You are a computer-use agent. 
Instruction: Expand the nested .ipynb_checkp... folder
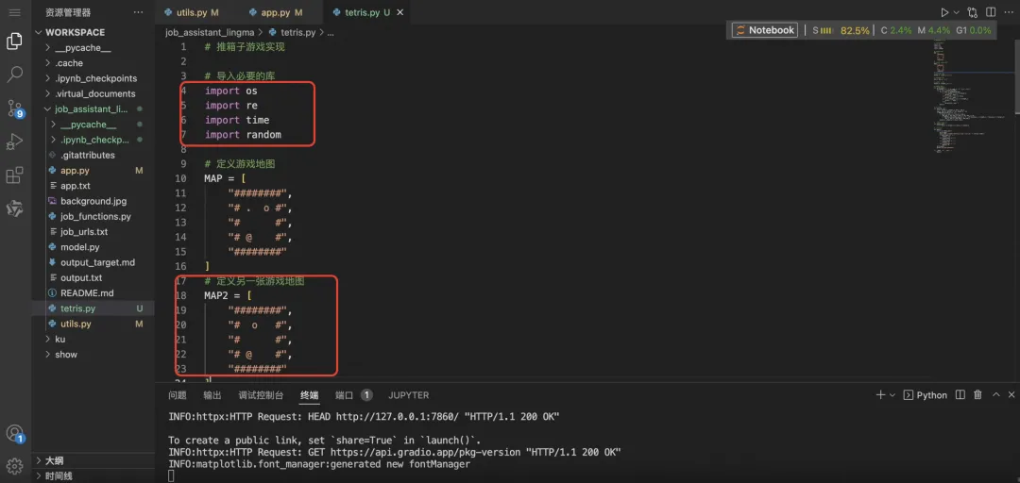point(93,140)
